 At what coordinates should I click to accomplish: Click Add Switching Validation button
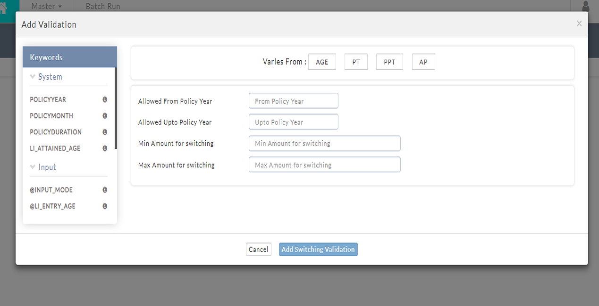pos(318,250)
